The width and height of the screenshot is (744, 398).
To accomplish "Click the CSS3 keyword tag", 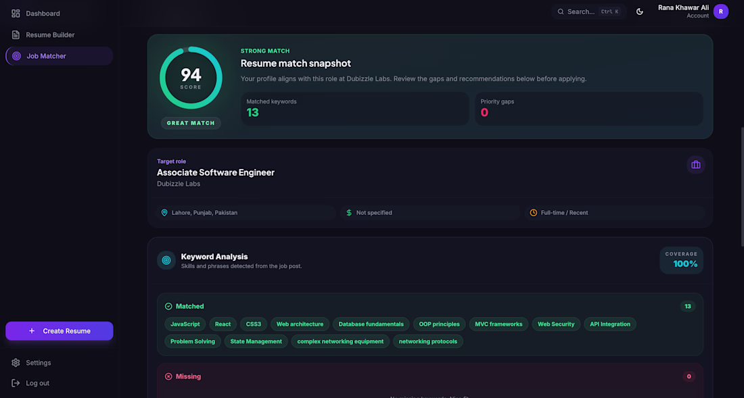I will point(254,324).
